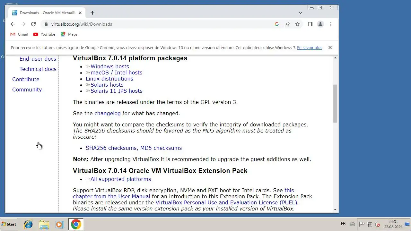Download macOS / Intel hosts package
Screen dimensions: 411x231
pos(116,73)
